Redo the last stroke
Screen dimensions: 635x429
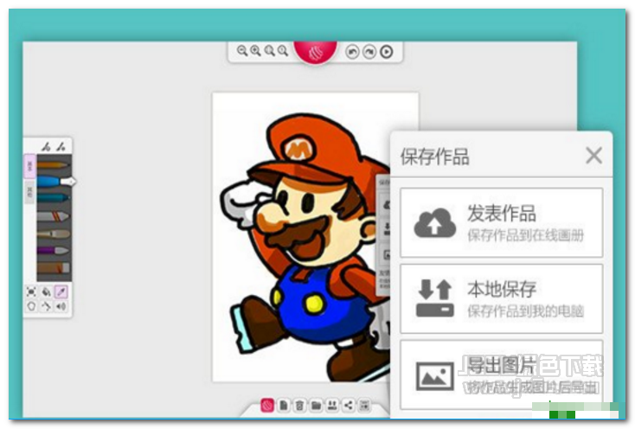[369, 52]
